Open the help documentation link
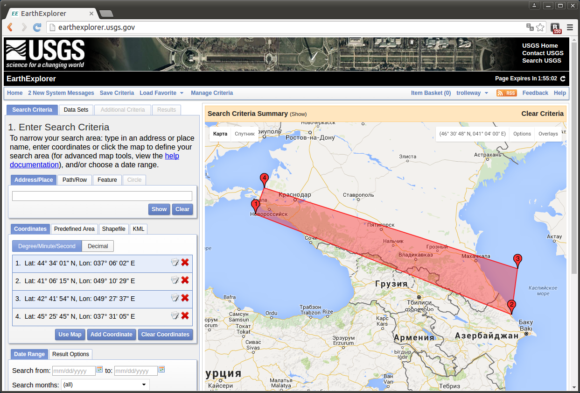The height and width of the screenshot is (393, 580). [94, 160]
